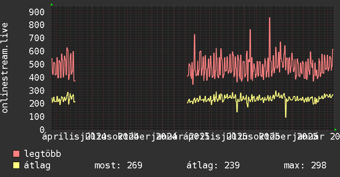The image size is (340, 177).
Task: Click the green arrow at y-axis top
Action: [52, 5]
